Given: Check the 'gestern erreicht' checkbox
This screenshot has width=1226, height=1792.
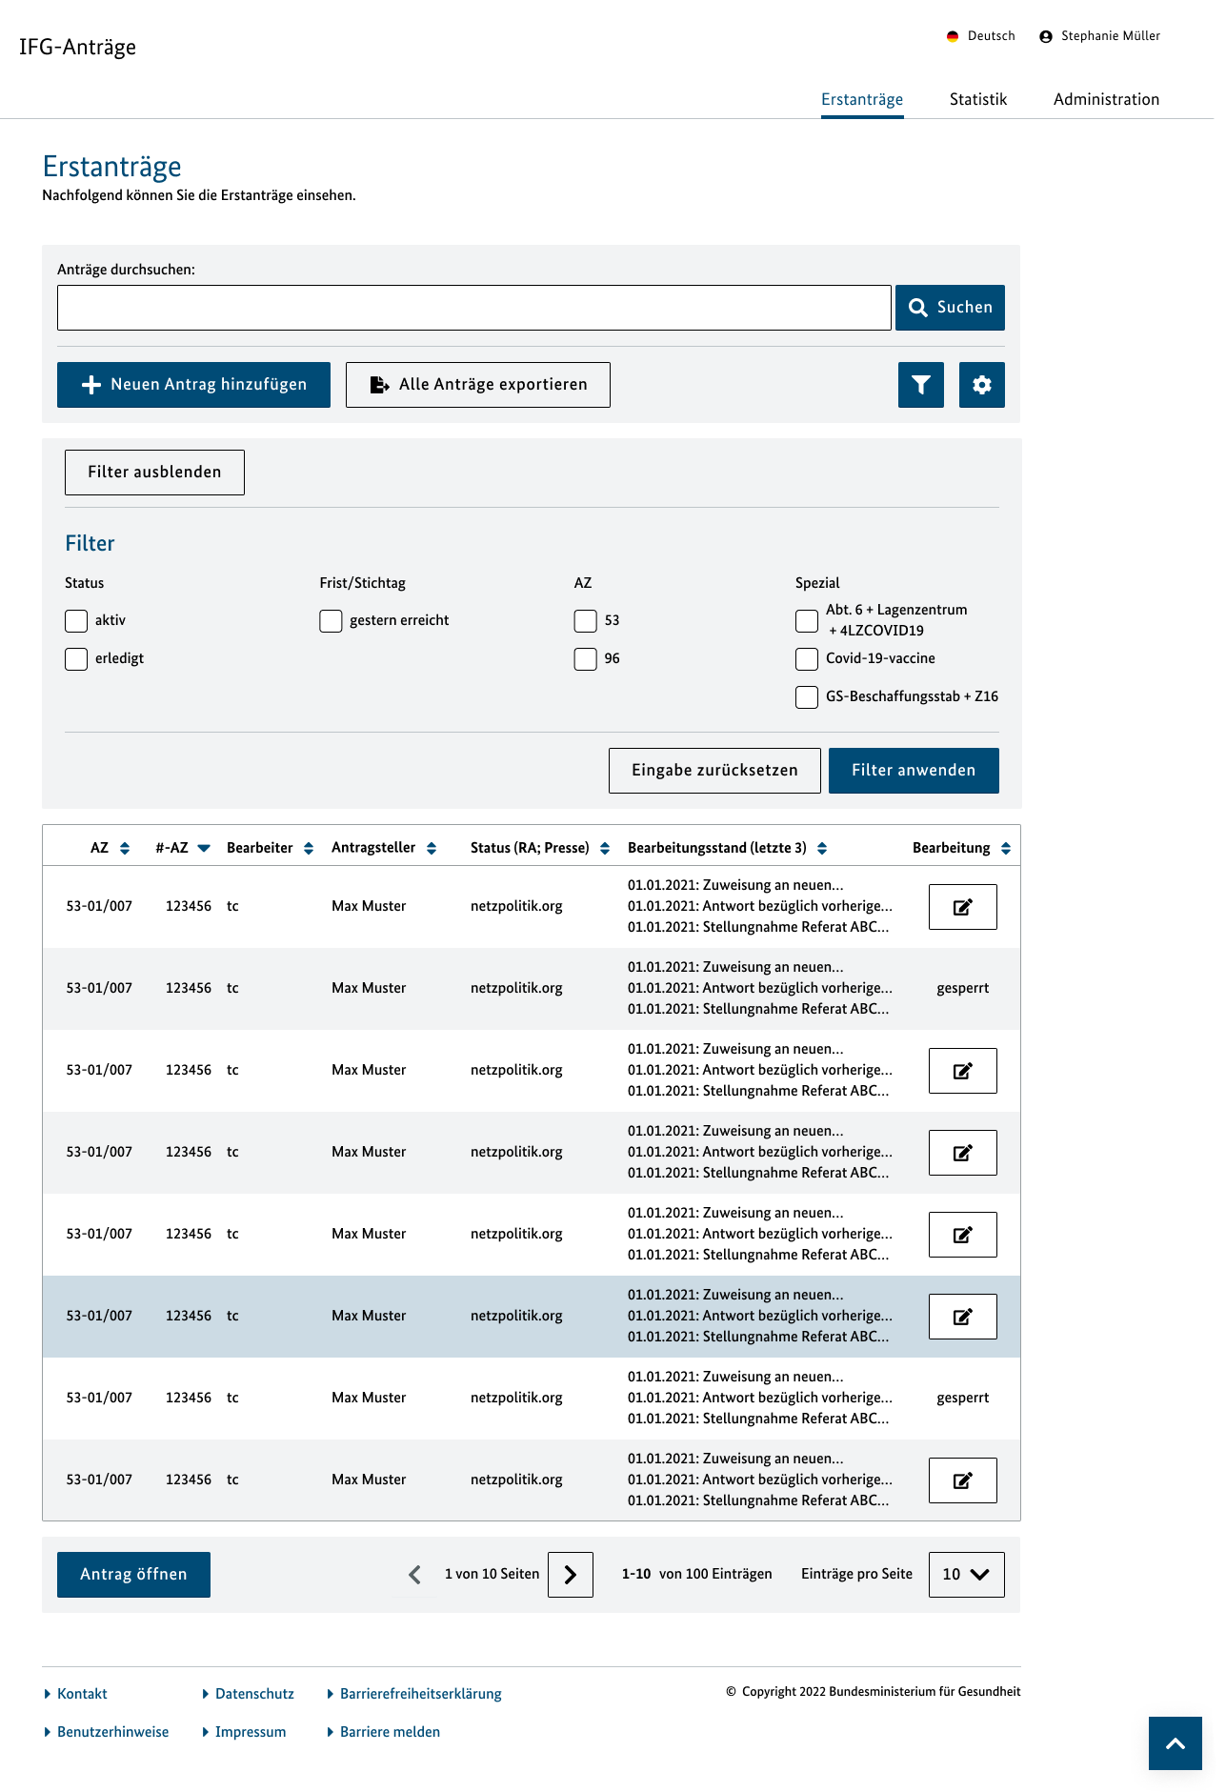Looking at the screenshot, I should tap(331, 621).
